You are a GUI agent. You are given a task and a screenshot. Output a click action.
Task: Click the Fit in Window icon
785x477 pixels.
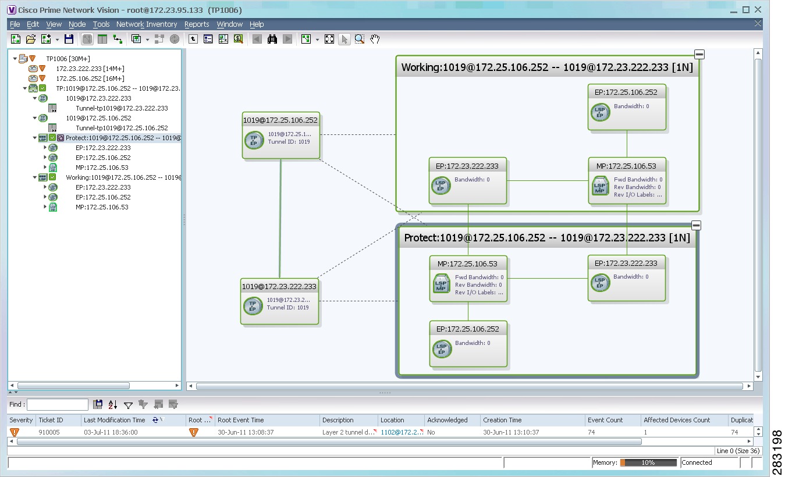tap(329, 39)
